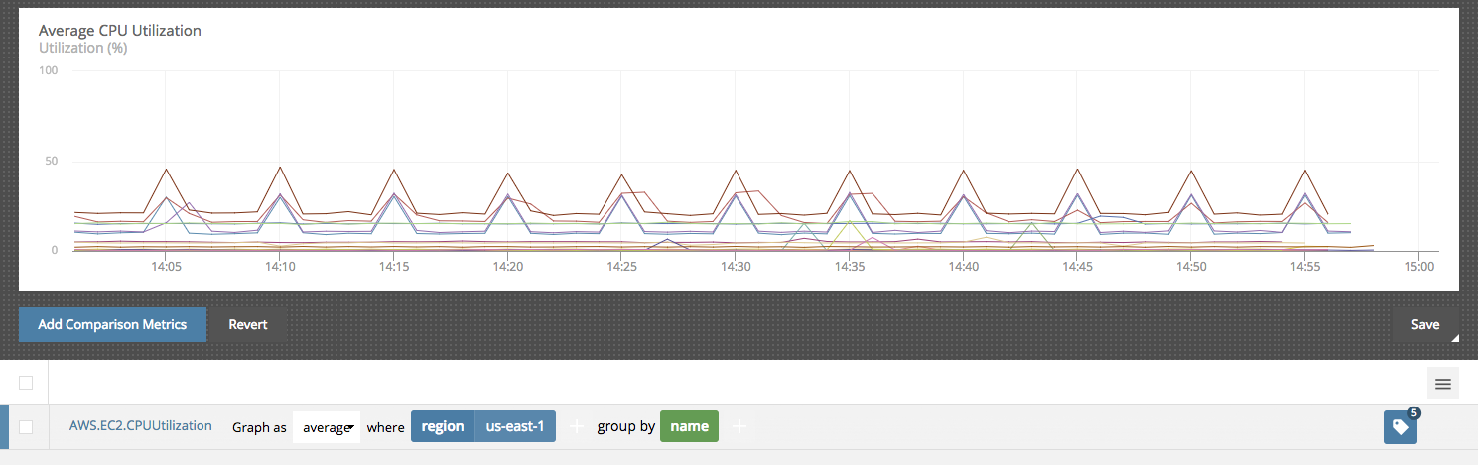Add a filter with plus after us-east-1
Screen dimensions: 1478x465
tap(576, 426)
